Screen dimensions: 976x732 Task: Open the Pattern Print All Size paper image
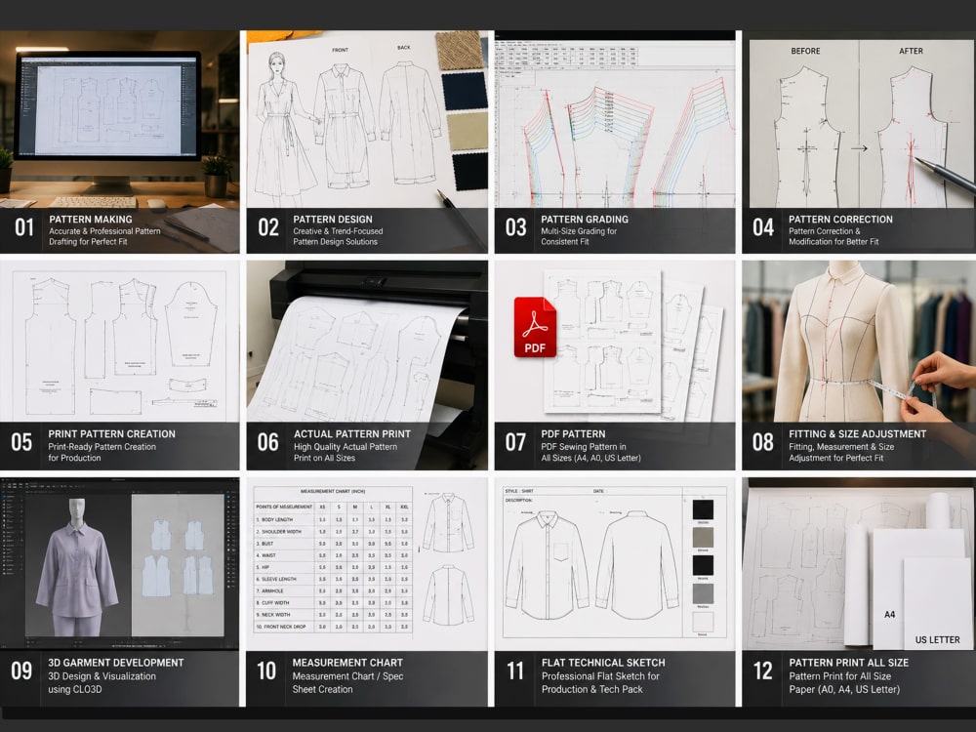pyautogui.click(x=859, y=564)
